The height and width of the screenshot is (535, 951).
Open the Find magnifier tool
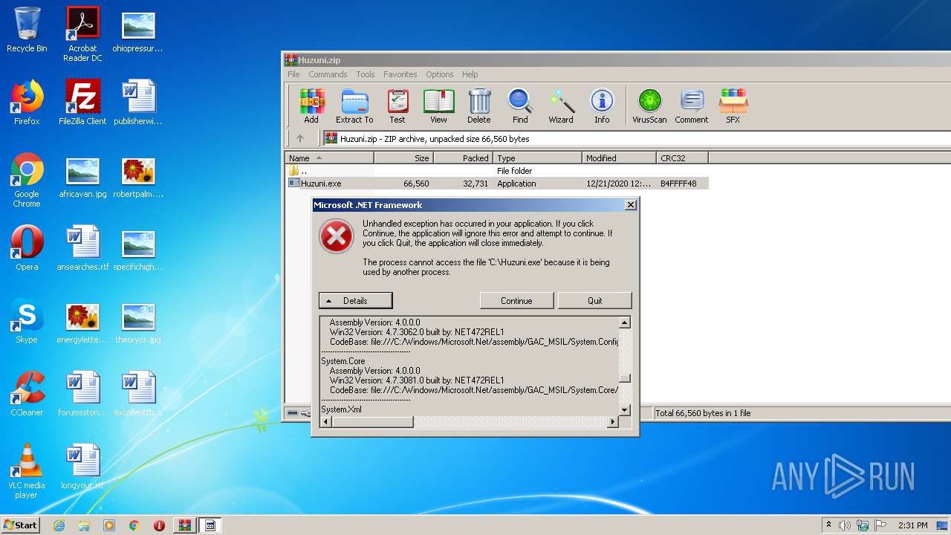point(520,106)
